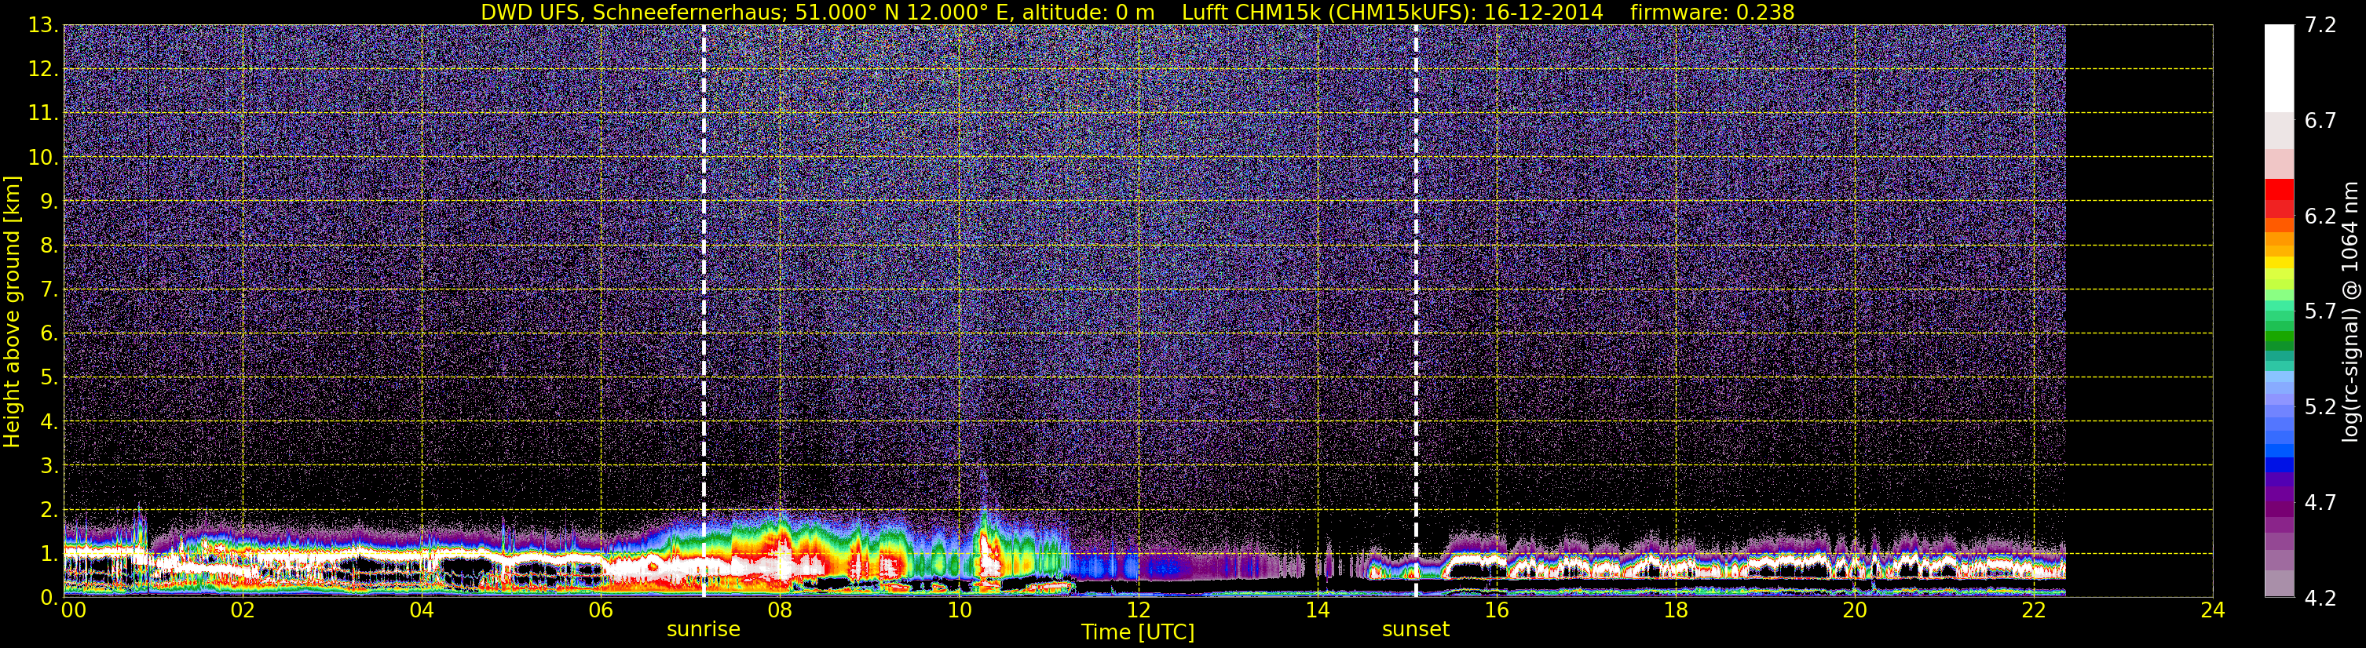Click the white sunrise dashed line marker
Image resolution: width=2366 pixels, height=648 pixels.
tap(704, 311)
